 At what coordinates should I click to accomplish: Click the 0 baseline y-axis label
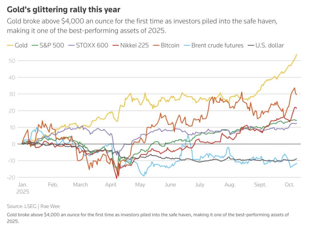pos(13,144)
